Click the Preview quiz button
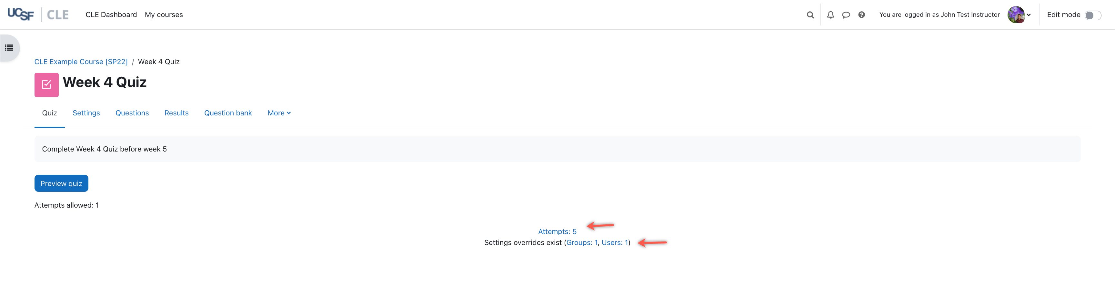The image size is (1115, 294). 61,184
